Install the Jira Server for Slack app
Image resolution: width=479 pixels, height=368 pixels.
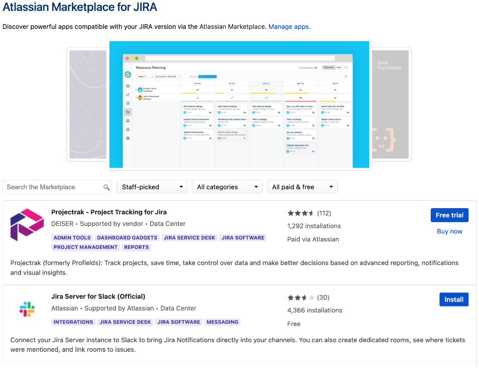point(454,299)
